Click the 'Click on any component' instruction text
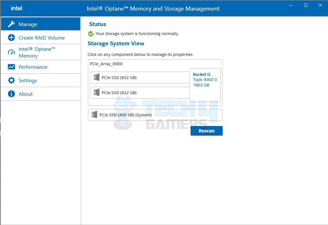The image size is (328, 225). pos(140,55)
